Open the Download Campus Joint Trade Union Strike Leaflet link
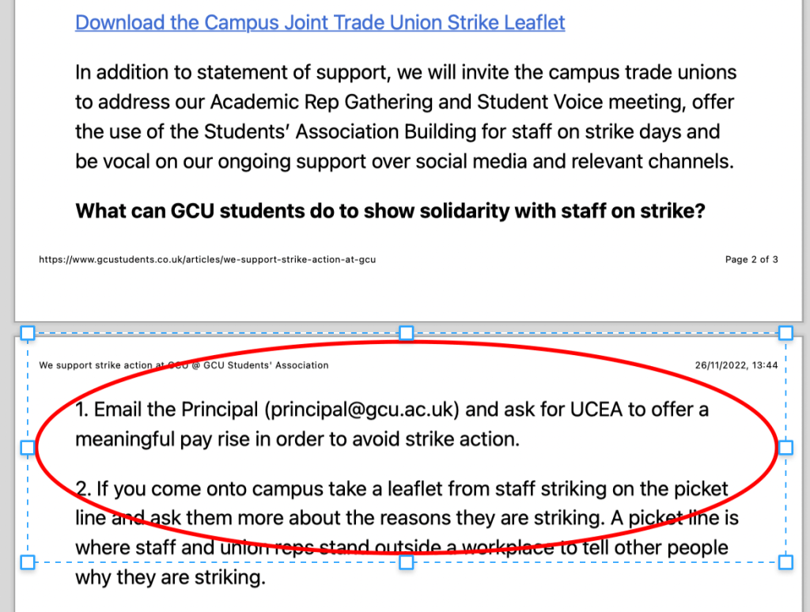Viewport: 810px width, 612px height. click(x=320, y=22)
